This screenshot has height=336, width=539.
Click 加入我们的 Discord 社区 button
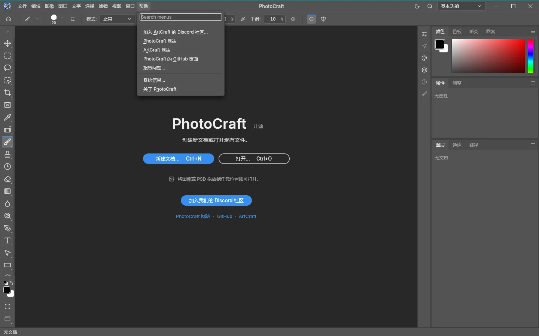click(216, 200)
